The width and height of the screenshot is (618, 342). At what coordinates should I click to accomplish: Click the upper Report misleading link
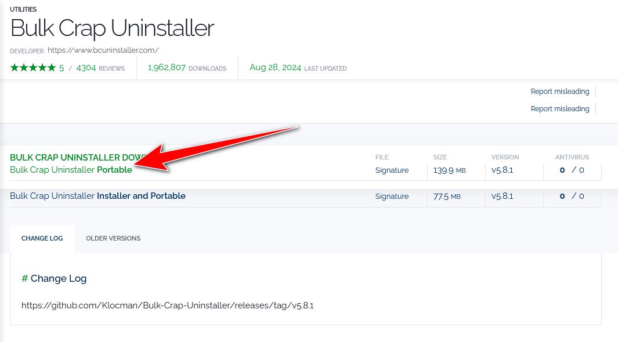click(x=559, y=92)
